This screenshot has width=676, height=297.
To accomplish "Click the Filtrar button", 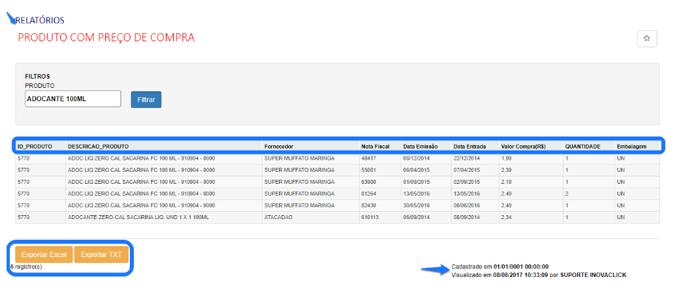I will pyautogui.click(x=146, y=100).
